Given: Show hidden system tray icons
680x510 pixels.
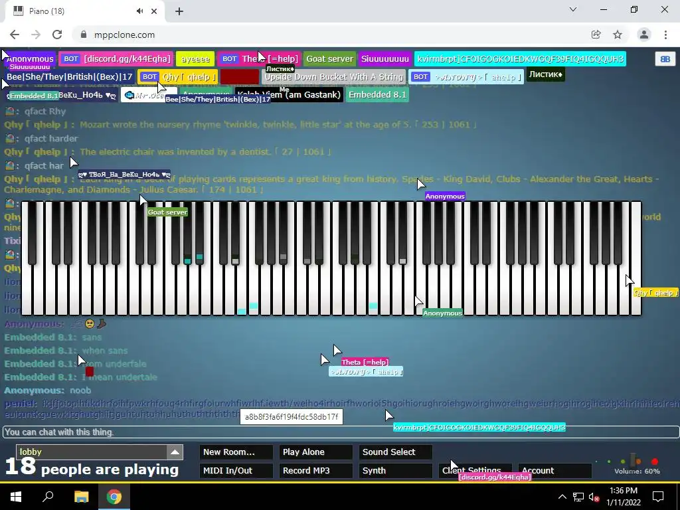Looking at the screenshot, I should tap(562, 497).
